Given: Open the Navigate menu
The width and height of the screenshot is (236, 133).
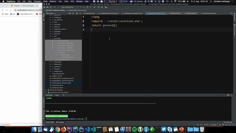Looking at the screenshot, I should (37, 1).
